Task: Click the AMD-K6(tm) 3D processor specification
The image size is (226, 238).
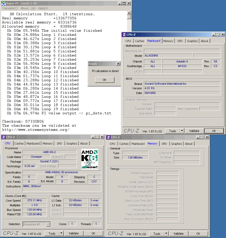Action: pos(62,172)
